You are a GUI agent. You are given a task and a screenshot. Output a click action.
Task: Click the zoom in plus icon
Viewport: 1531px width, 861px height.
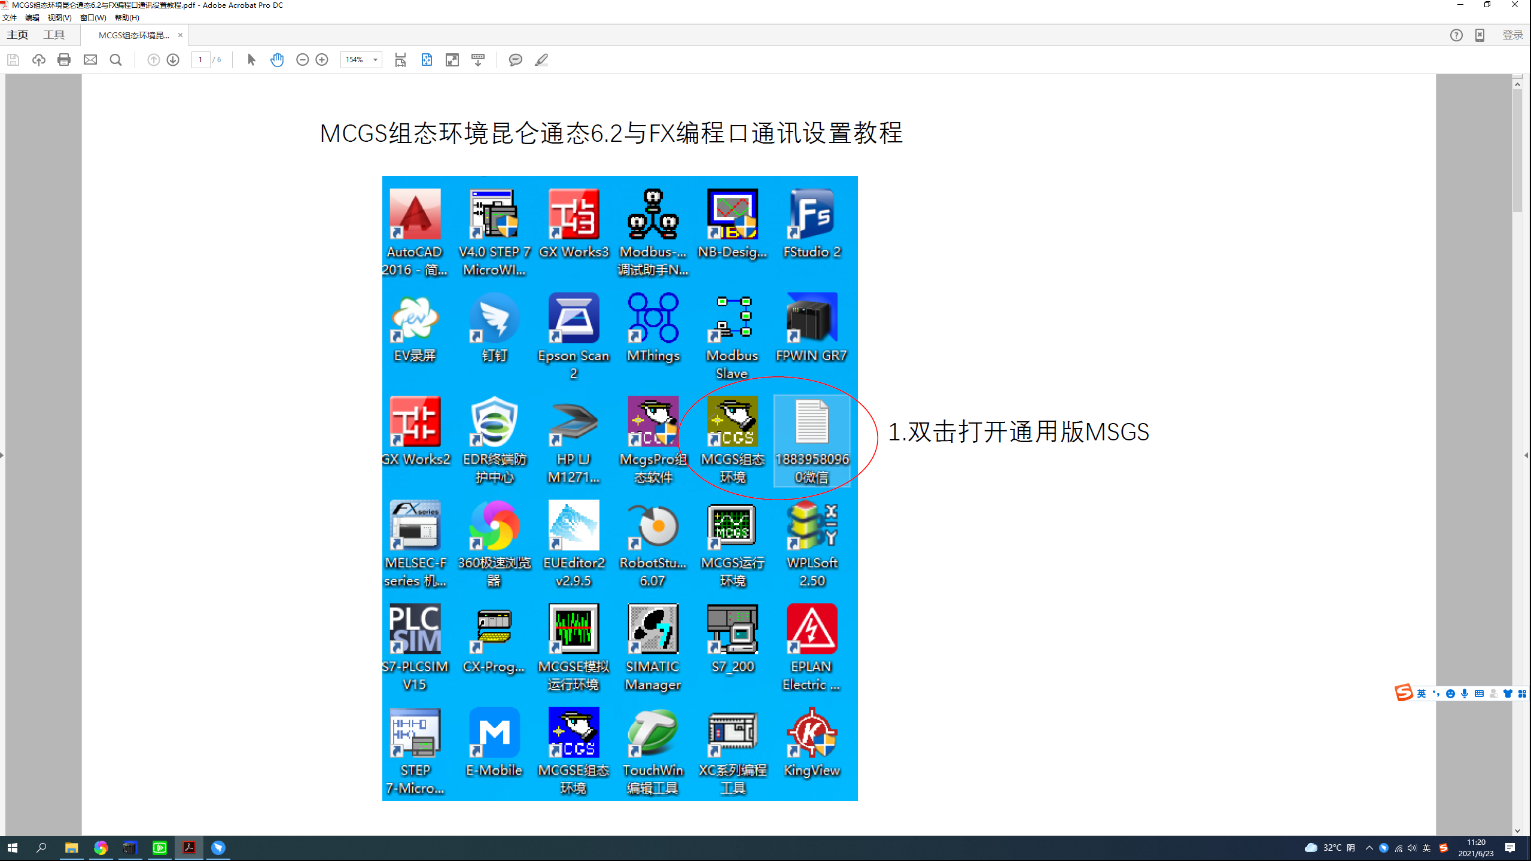(x=322, y=60)
